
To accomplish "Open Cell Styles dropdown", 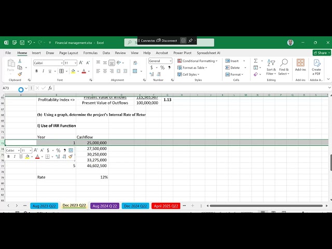I will click(188, 75).
